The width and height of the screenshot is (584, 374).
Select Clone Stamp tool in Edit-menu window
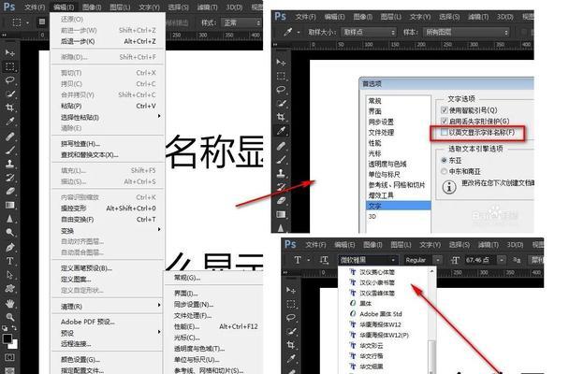click(9, 164)
